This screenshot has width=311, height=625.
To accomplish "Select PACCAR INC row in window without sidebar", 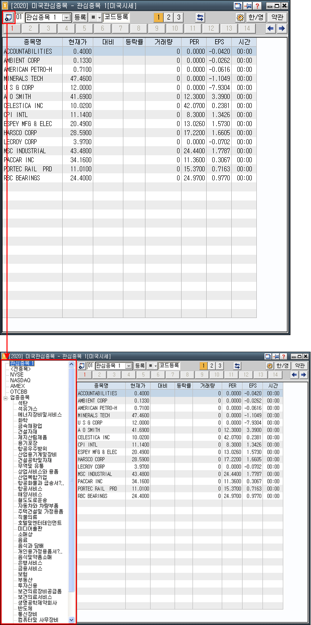I will pyautogui.click(x=130, y=160).
